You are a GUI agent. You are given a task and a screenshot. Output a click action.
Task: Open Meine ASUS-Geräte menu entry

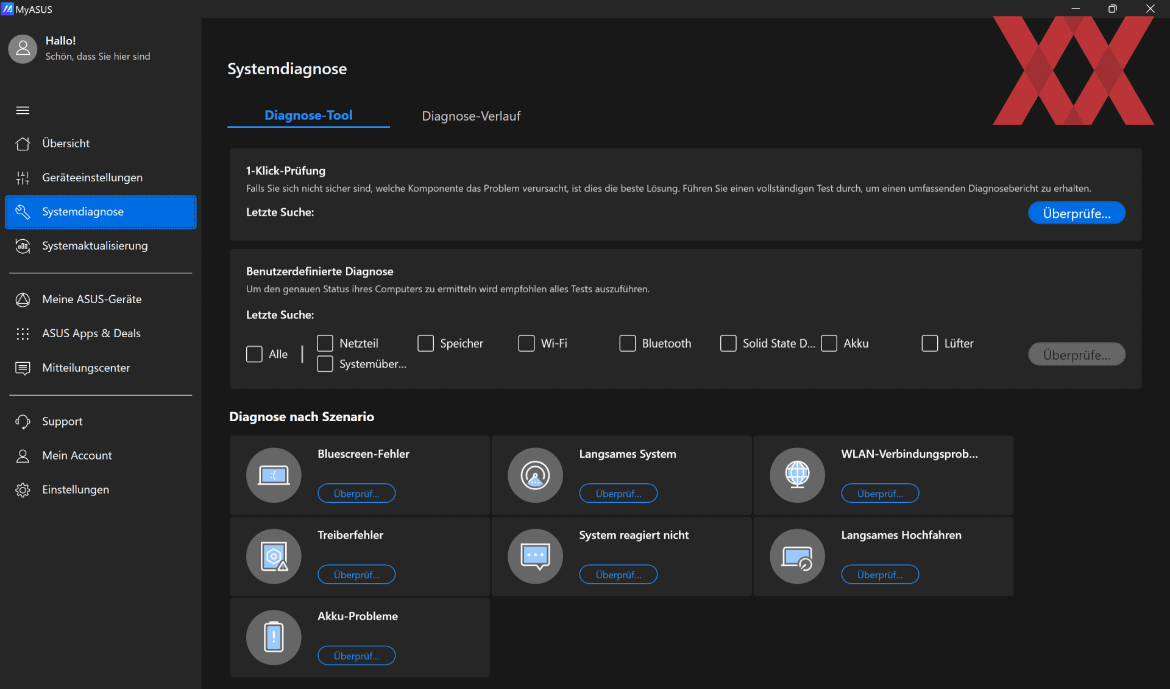(101, 299)
